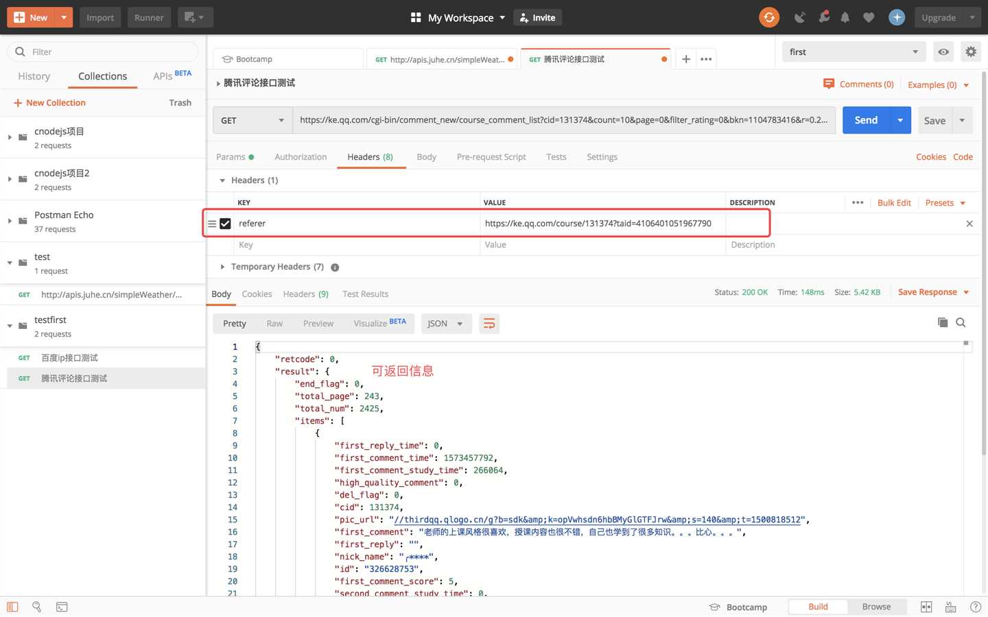Toggle response word wrap icon
988x617 pixels.
(x=489, y=324)
